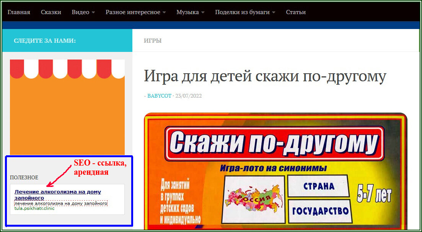Go to the Статьи page
Viewport: 422px width, 232px height.
pos(296,12)
